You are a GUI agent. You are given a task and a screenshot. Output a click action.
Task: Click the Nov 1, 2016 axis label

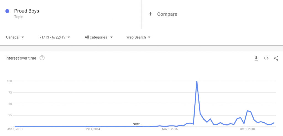[170, 129]
